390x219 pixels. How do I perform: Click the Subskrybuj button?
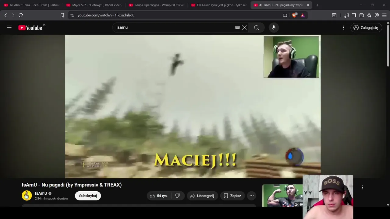tap(88, 196)
